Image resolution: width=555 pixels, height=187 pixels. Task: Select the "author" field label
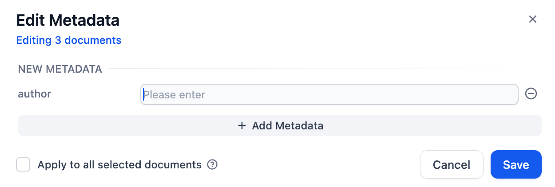[35, 94]
